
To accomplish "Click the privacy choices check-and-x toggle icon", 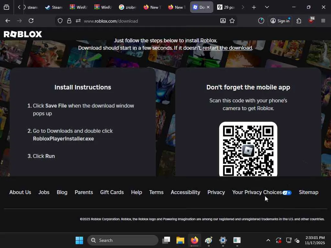I will click(287, 193).
